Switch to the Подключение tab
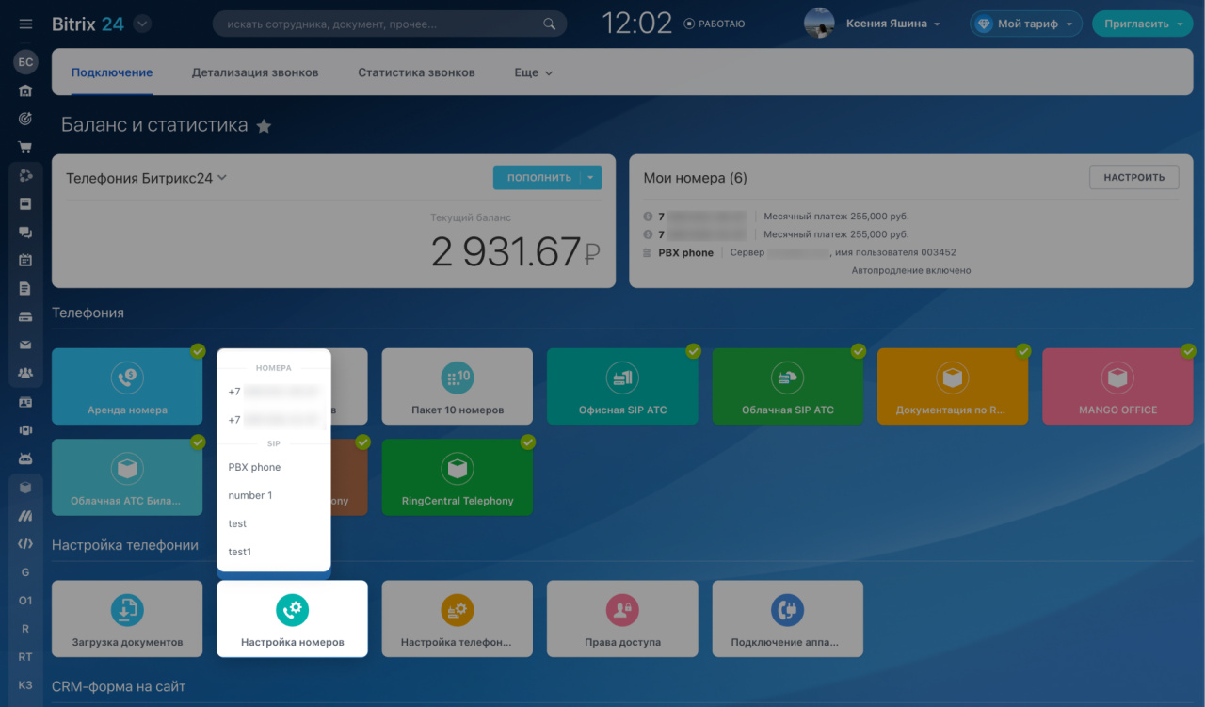 (x=112, y=72)
